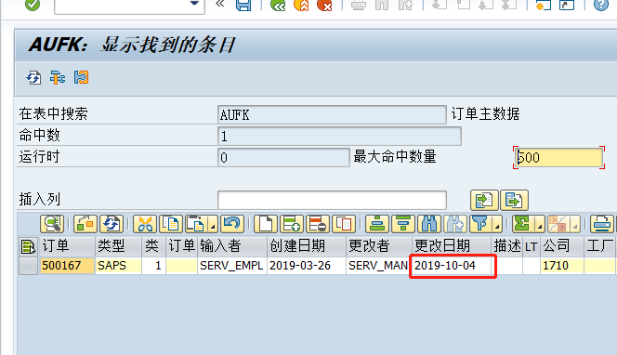Click the Details magnifier icon in ALV toolbar
The width and height of the screenshot is (617, 355).
coord(52,224)
